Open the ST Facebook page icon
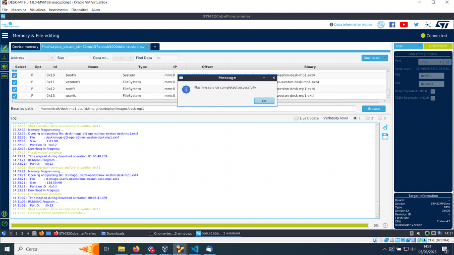The height and width of the screenshot is (255, 454). tap(392, 24)
